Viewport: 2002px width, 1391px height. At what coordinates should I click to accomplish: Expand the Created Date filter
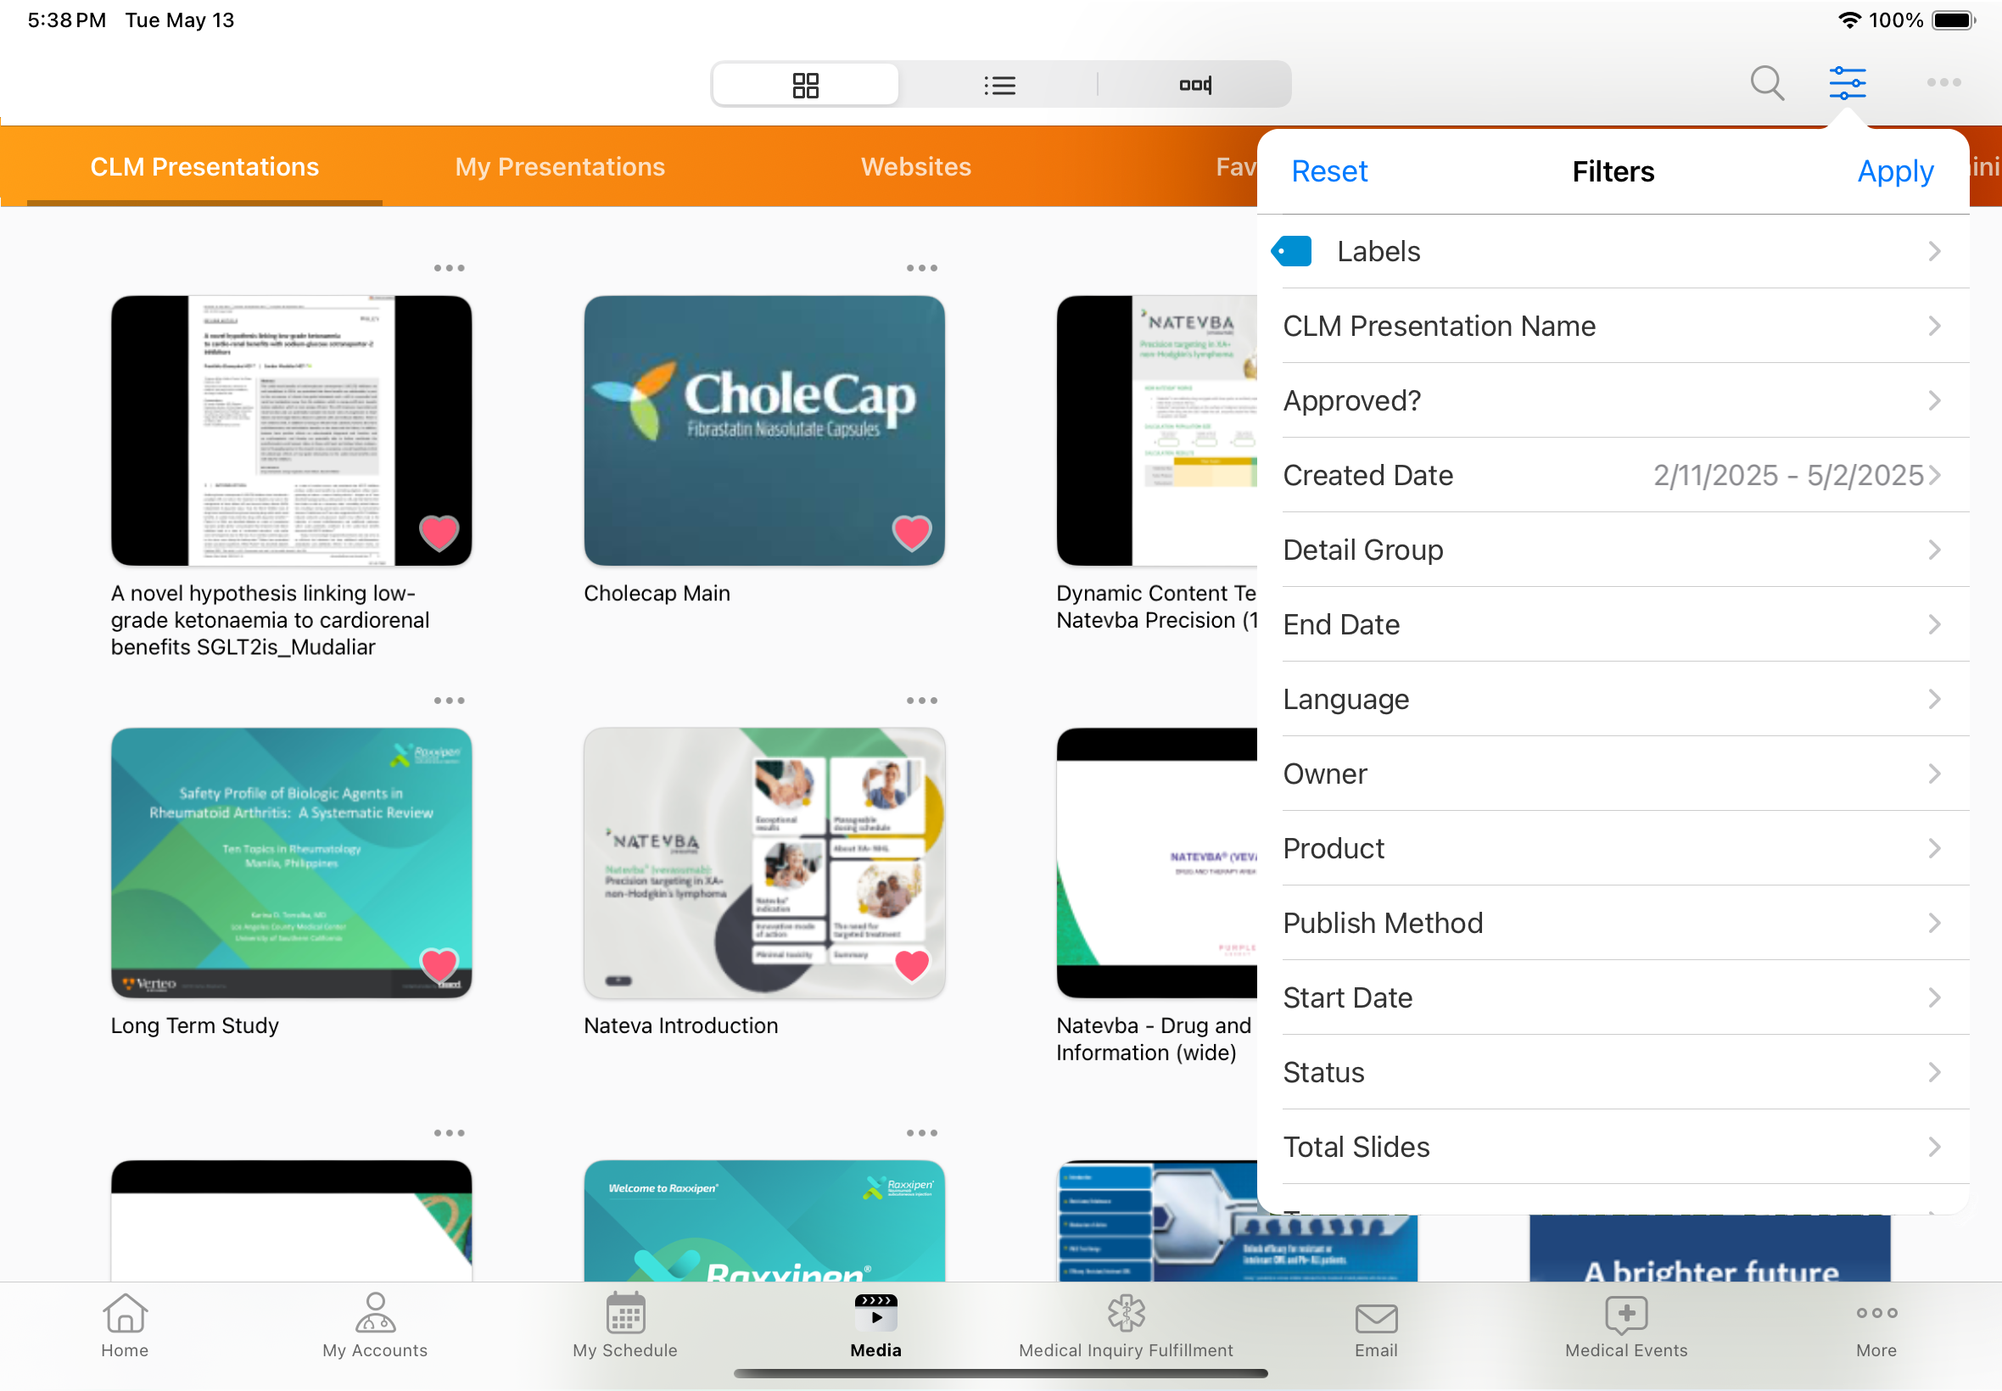tap(1613, 476)
